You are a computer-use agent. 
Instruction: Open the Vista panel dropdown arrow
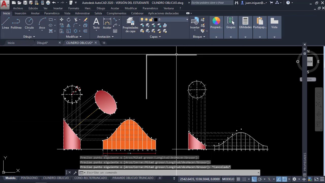(x=274, y=37)
